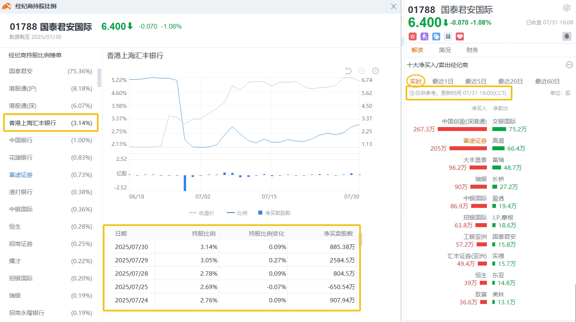Sort by the 持股比例变化 column header

coord(266,234)
